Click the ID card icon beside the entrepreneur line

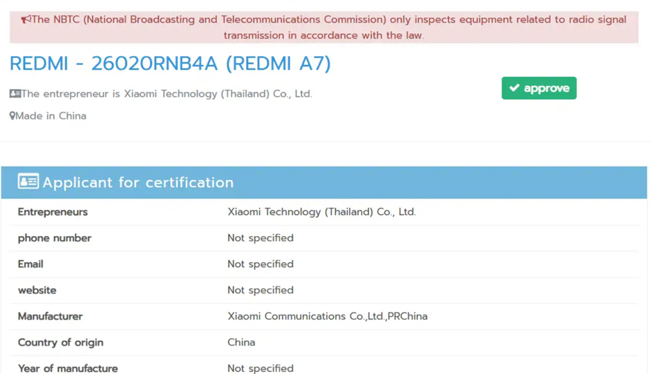pyautogui.click(x=15, y=94)
